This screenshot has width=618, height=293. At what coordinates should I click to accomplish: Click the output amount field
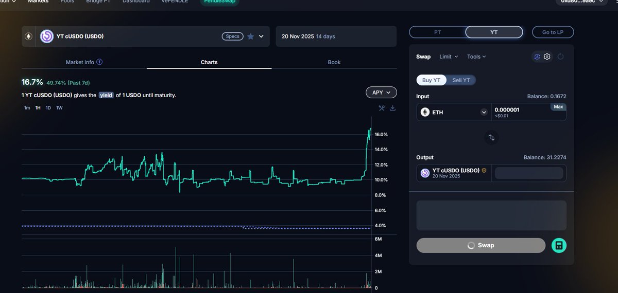(529, 173)
